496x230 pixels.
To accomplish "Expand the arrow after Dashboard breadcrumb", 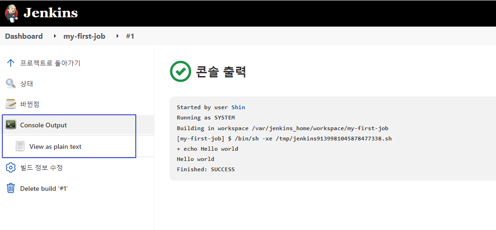I will click(x=55, y=36).
